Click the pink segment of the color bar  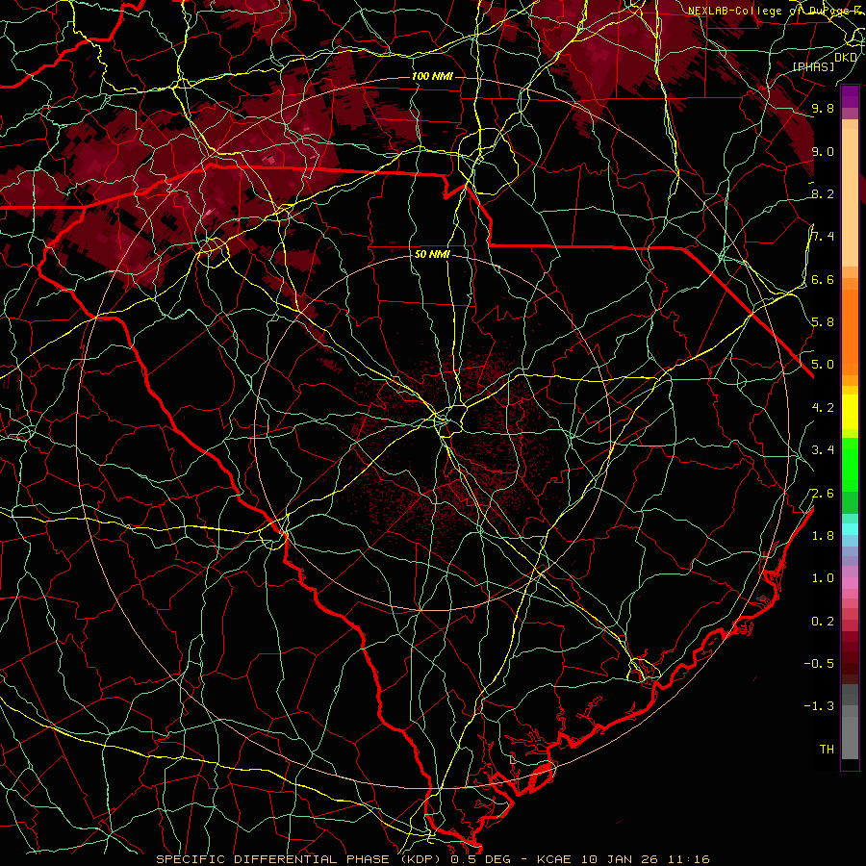(x=850, y=583)
